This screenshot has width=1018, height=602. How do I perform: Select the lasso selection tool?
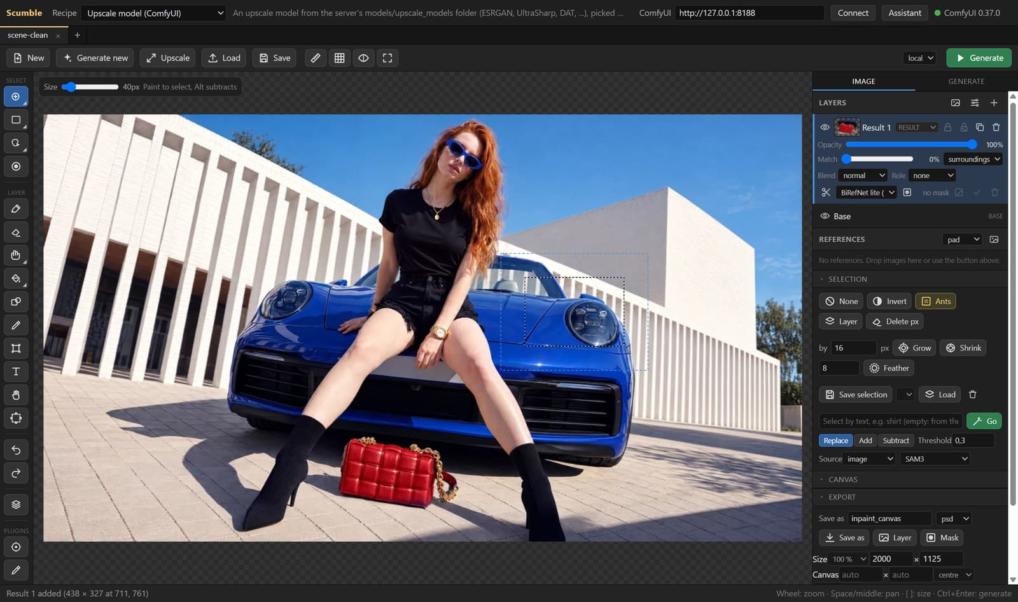point(16,143)
